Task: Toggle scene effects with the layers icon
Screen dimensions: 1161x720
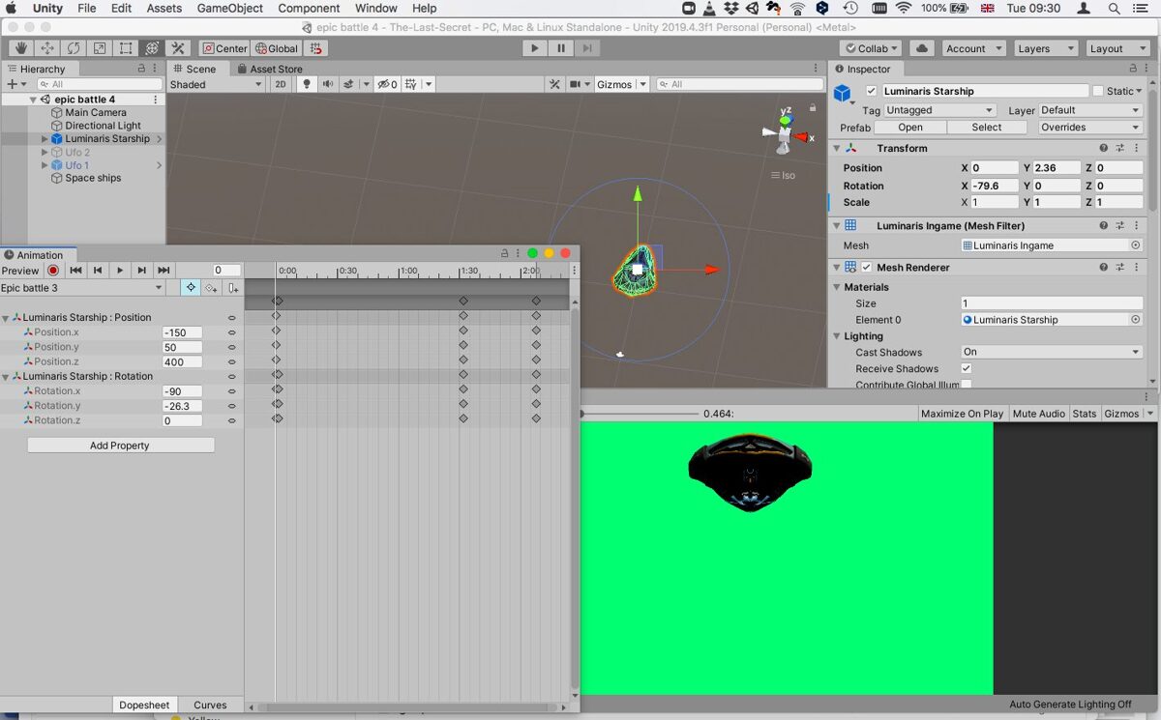Action: coord(348,84)
